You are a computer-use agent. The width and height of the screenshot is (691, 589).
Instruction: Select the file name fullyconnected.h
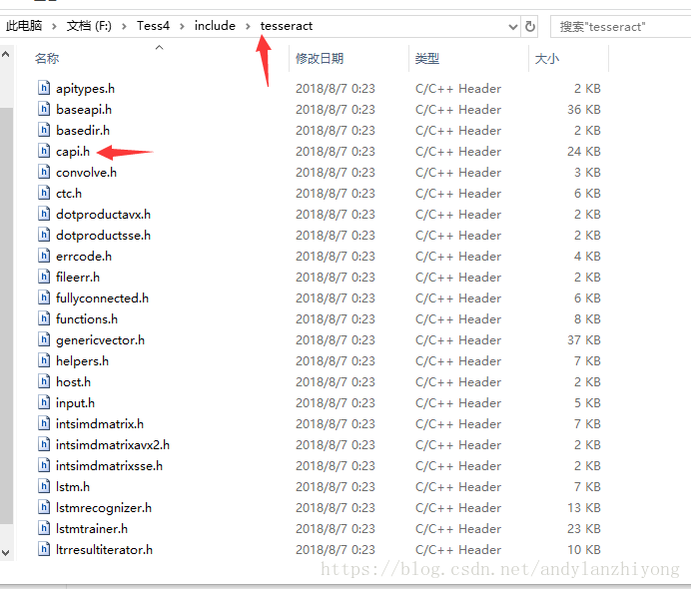click(102, 298)
